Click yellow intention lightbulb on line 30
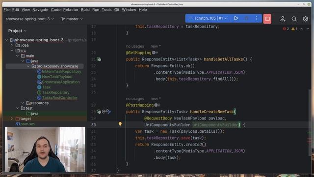 120,124
